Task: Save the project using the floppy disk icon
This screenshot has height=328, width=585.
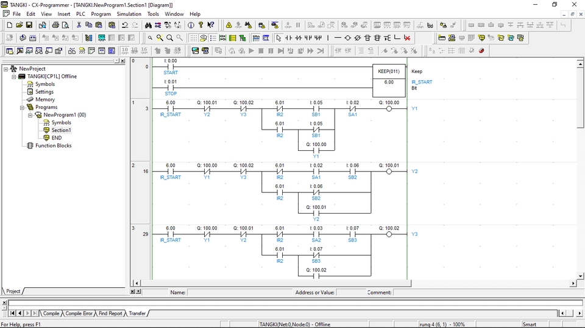Action: [29, 26]
